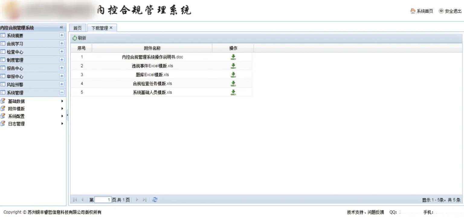Refresh the grid using the pagination reload icon
This screenshot has width=464, height=218.
click(x=155, y=200)
